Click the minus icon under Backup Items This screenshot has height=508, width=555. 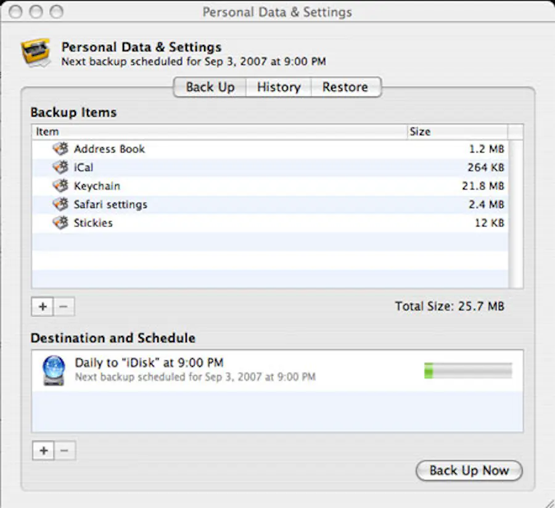click(64, 306)
